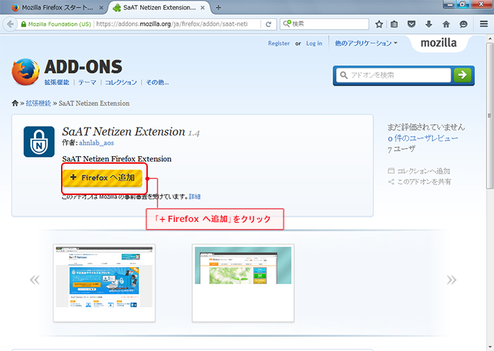494x351 pixels.
Task: Open the 拡張機能 navigation link
Action: pyautogui.click(x=57, y=83)
